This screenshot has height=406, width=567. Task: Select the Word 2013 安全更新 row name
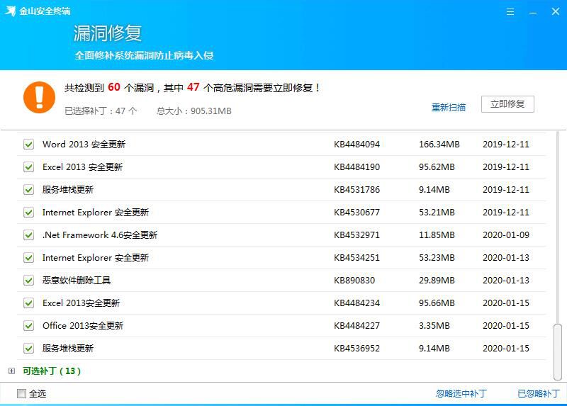click(84, 145)
